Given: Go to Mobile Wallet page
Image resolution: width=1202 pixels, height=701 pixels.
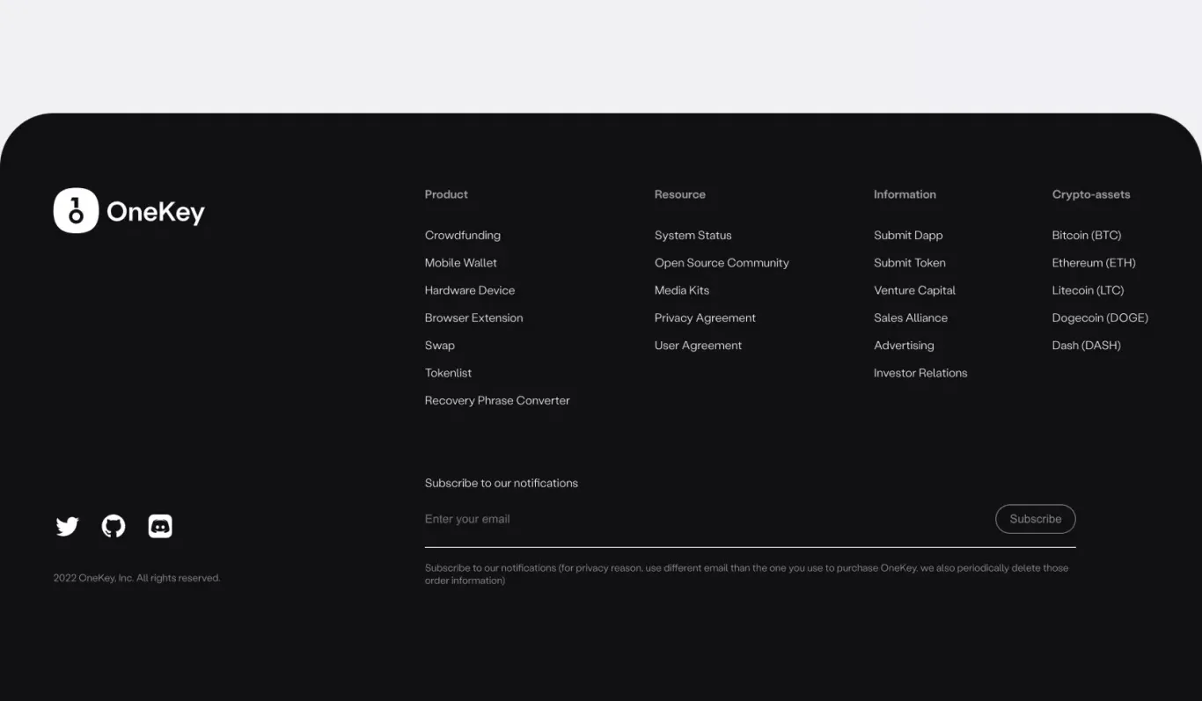Looking at the screenshot, I should point(461,263).
